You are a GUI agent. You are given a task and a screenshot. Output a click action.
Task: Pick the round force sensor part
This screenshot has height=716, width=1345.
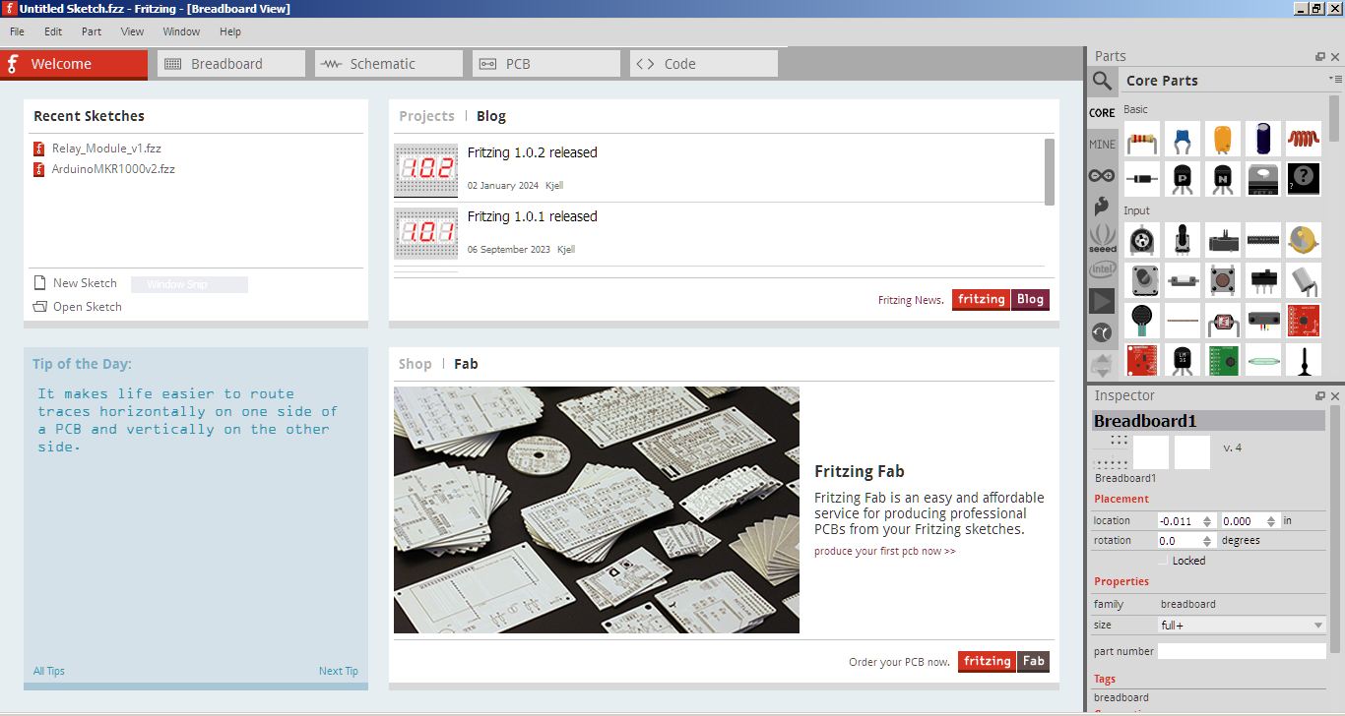click(x=1141, y=320)
